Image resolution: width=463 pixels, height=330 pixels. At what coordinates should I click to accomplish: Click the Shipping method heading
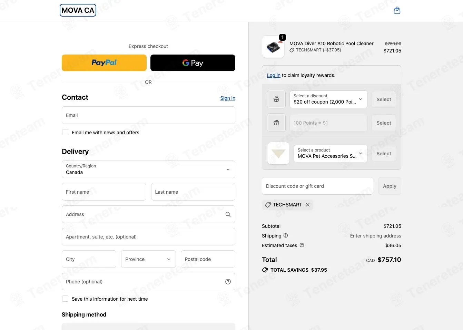point(84,314)
